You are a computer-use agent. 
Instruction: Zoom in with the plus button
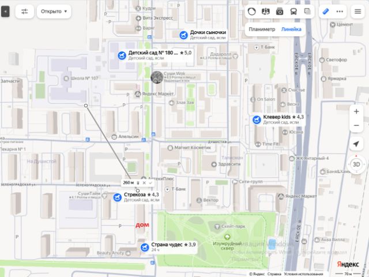356,111
